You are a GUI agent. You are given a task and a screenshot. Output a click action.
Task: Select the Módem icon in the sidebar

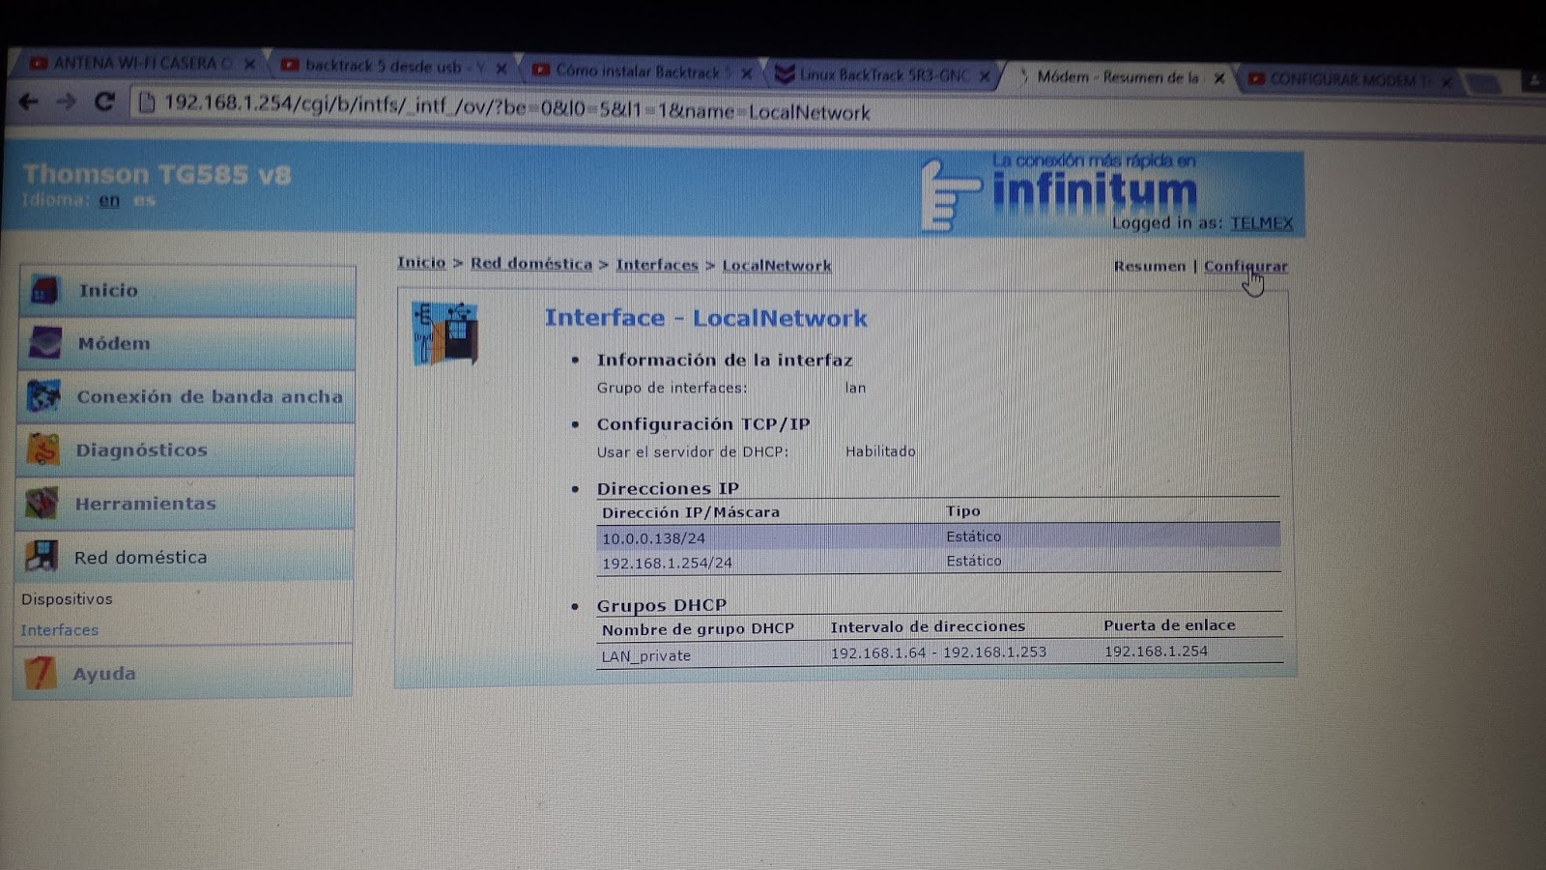[x=43, y=343]
